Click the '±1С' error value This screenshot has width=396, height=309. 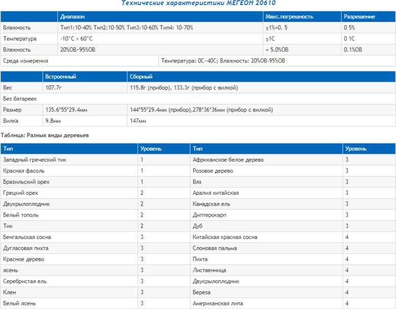[270, 39]
